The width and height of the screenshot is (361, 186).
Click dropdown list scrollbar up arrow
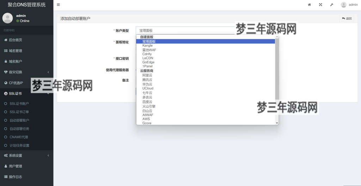point(277,37)
